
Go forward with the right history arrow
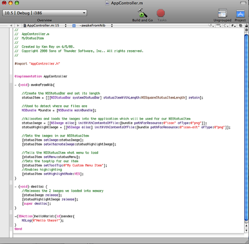click(17, 26)
